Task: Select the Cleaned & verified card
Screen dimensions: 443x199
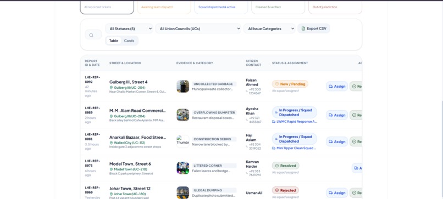Action: (278, 7)
